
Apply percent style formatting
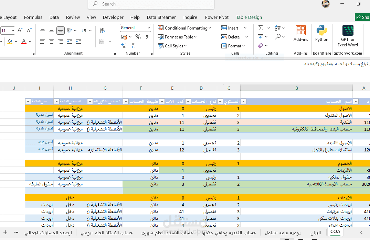[138, 37]
